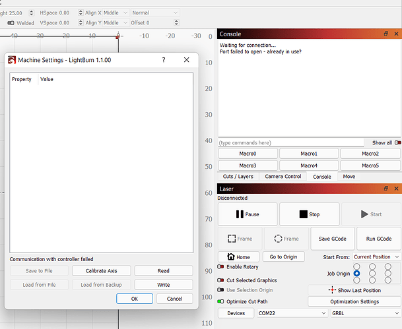This screenshot has width=402, height=329.
Task: Click the Macro4 button
Action: (309, 165)
